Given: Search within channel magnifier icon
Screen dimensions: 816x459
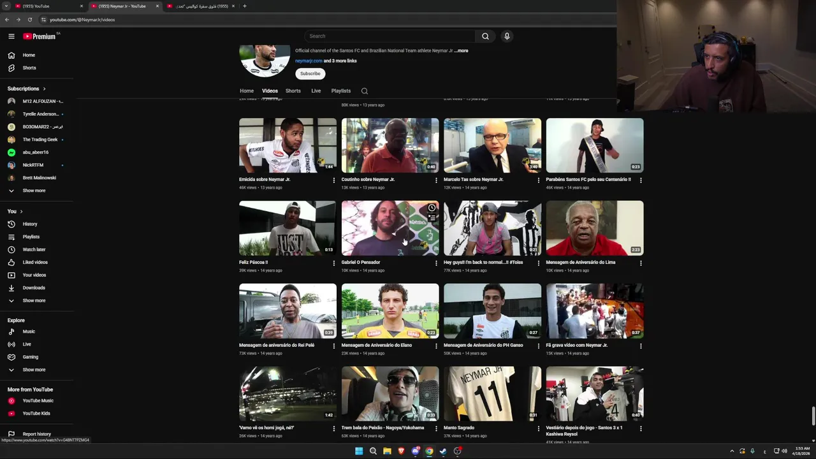Looking at the screenshot, I should (365, 91).
